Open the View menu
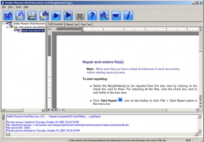Viewport: 204px width, 142px height. 11,7
